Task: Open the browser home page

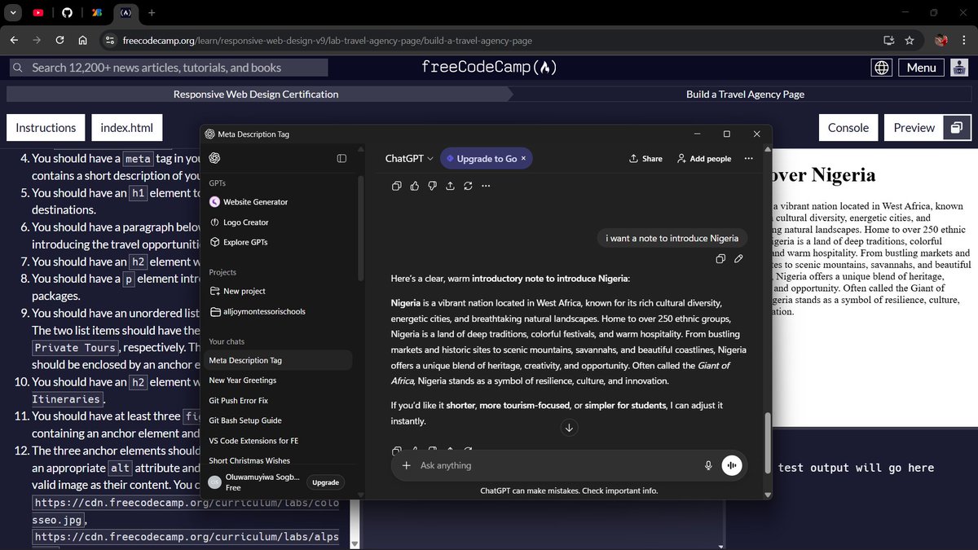Action: 82,40
